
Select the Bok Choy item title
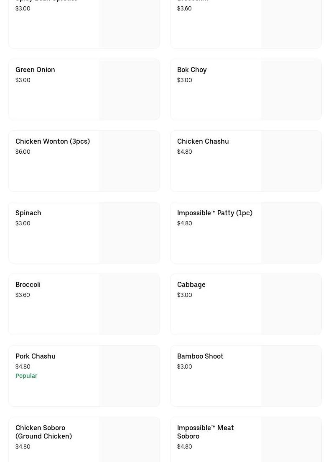(192, 70)
